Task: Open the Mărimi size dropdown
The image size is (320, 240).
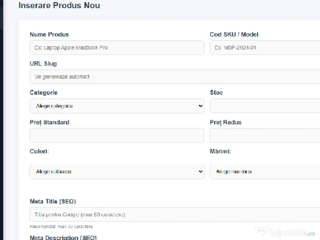Action: point(265,172)
